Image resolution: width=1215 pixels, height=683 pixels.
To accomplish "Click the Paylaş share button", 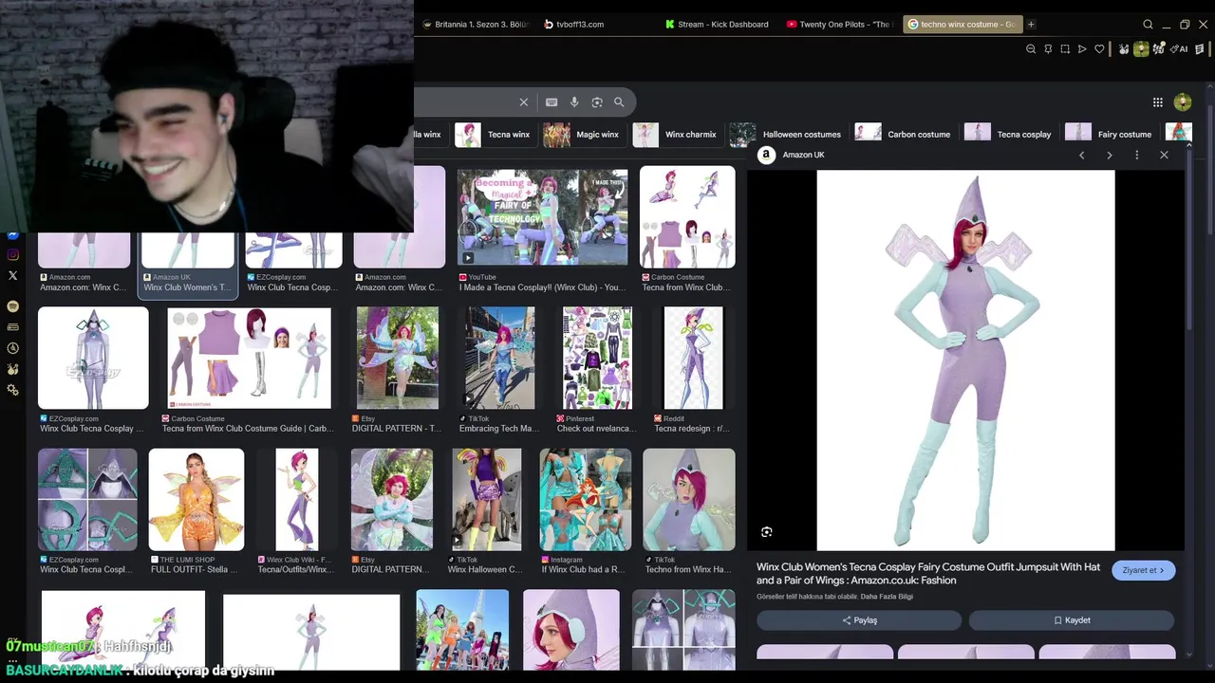I will coord(859,620).
